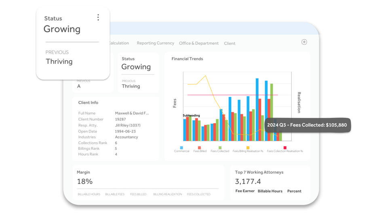Image resolution: width=388 pixels, height=218 pixels.
Task: Click the Hours Rank label
Action: (x=88, y=154)
